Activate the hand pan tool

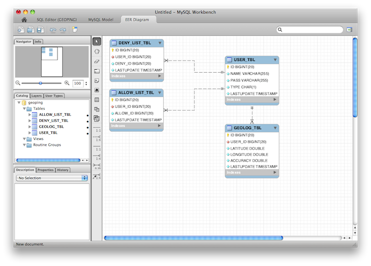[97, 51]
